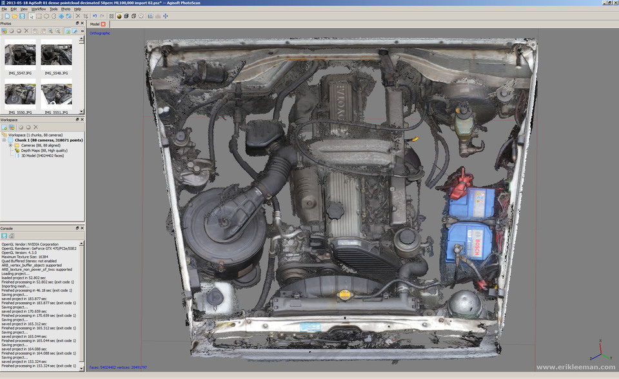Screen dimensions: 619x379
Task: Create a new project from the toolbar
Action: click(x=7, y=16)
